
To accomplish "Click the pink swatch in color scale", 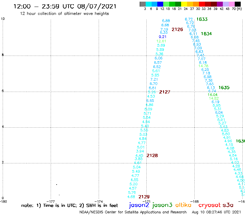I will 231,4.
